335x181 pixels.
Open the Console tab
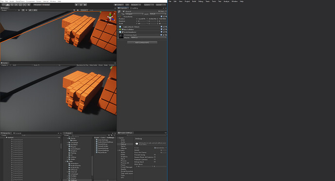tap(18, 133)
